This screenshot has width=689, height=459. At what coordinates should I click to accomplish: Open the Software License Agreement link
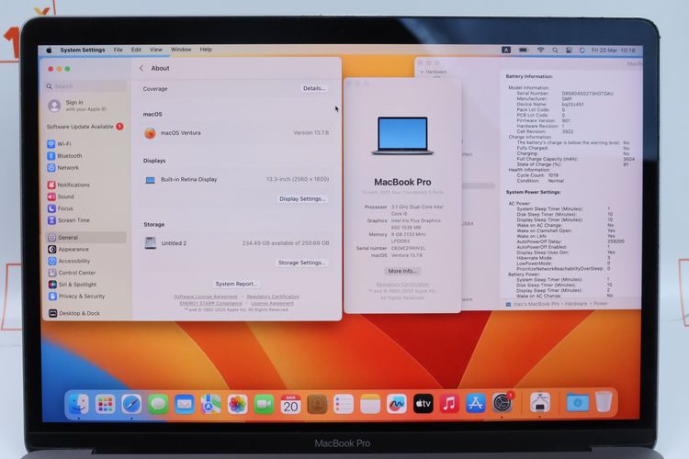pyautogui.click(x=206, y=297)
